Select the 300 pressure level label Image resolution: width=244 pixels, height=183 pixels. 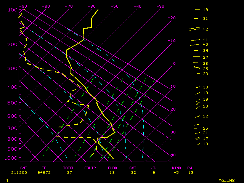(x=13, y=68)
